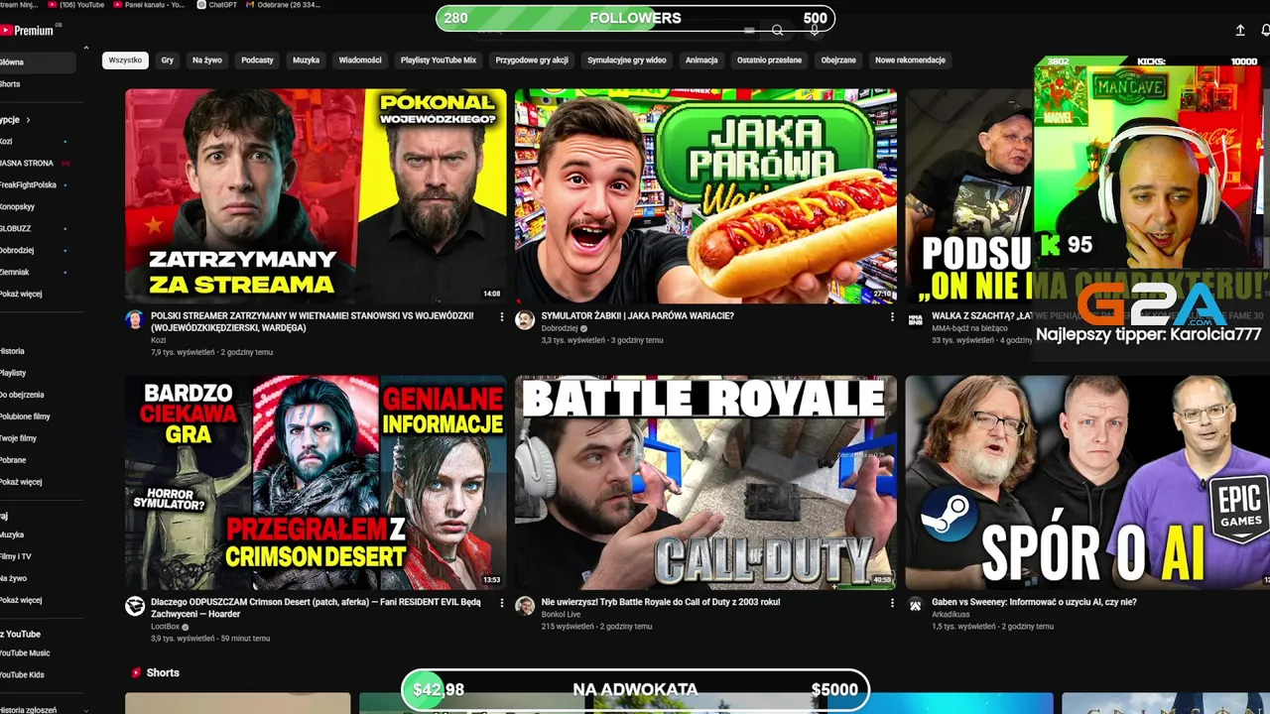The height and width of the screenshot is (714, 1270).
Task: Expand subscriptions section chevron
Action: pyautogui.click(x=28, y=120)
